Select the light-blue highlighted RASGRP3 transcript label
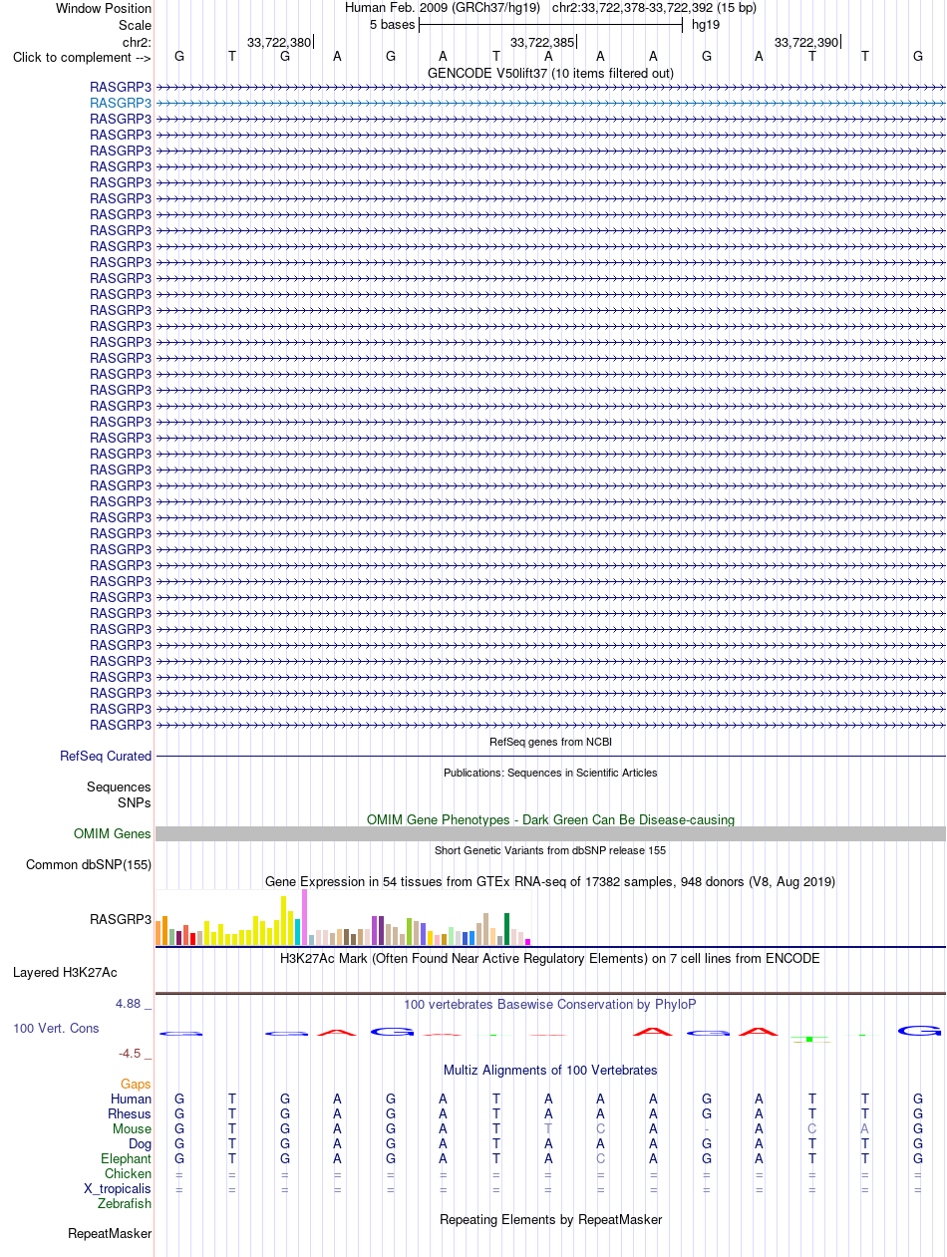Image resolution: width=947 pixels, height=1257 pixels. coord(121,103)
